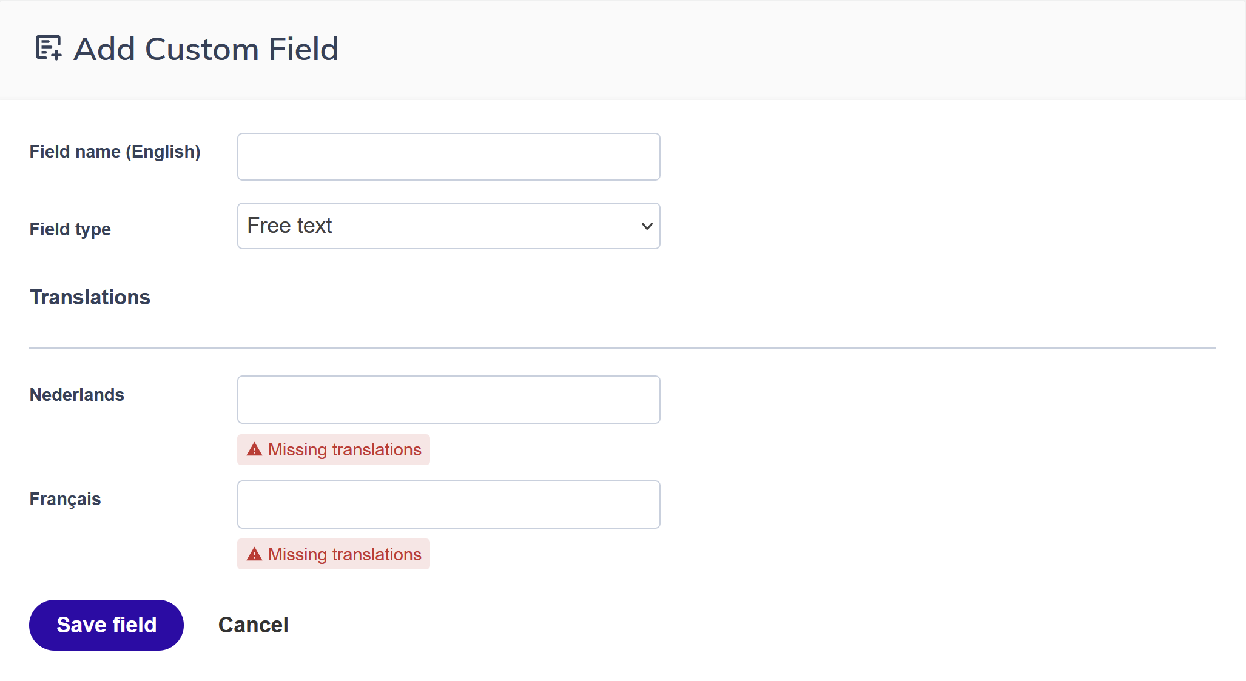
Task: Focus the Français translation input
Action: point(448,505)
